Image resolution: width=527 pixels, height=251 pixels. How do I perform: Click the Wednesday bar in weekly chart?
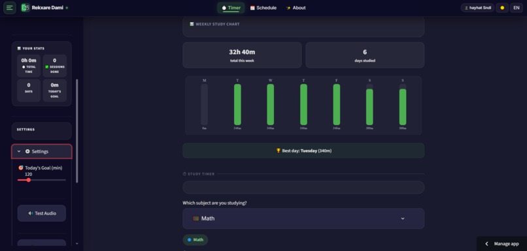click(270, 104)
